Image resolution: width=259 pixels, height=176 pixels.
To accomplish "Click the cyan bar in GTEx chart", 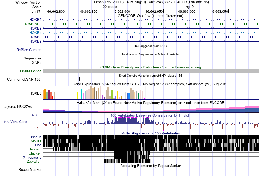I will (81, 94).
